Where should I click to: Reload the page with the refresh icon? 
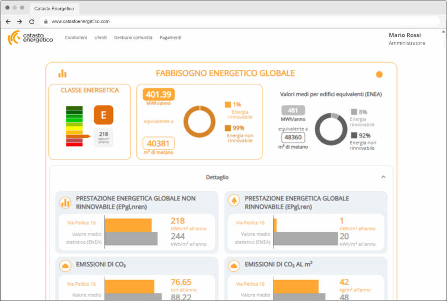tap(31, 21)
